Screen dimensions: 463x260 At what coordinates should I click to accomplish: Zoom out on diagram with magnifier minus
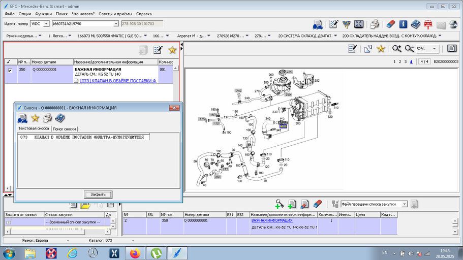(x=409, y=49)
